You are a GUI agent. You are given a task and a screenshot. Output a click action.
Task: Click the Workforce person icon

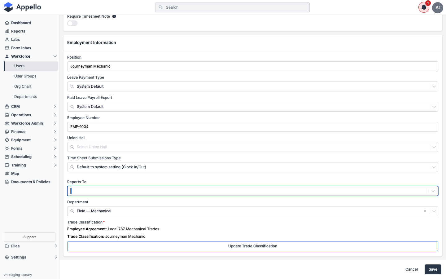(7, 56)
